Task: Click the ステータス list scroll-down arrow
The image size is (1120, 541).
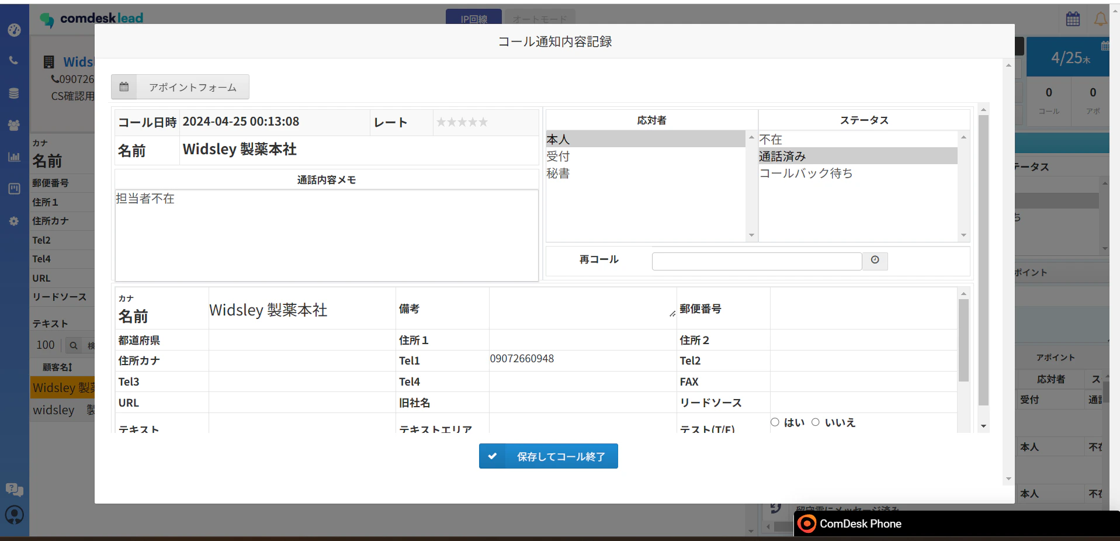Action: [x=963, y=235]
